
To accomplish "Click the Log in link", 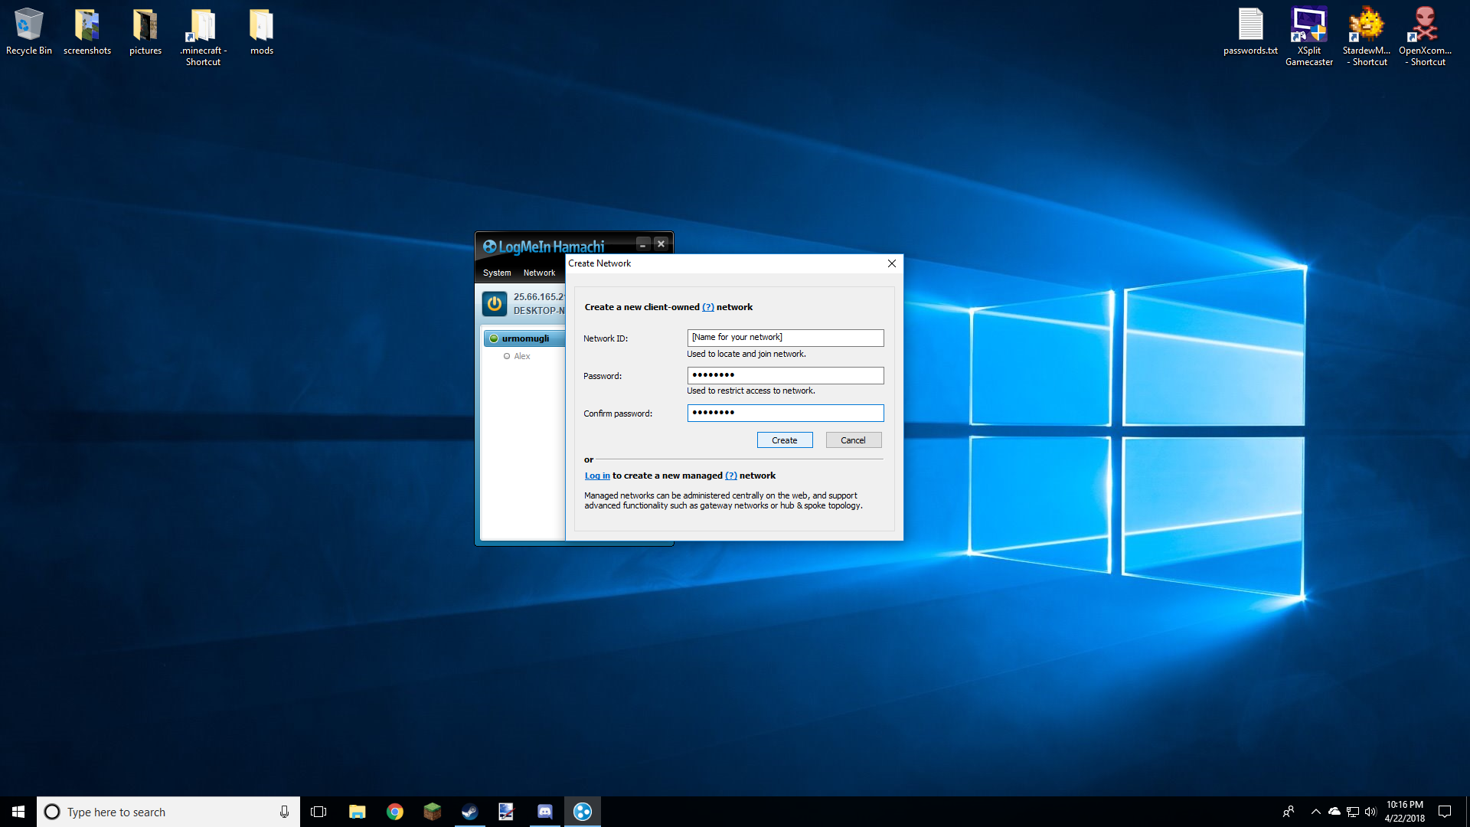I will 597,476.
